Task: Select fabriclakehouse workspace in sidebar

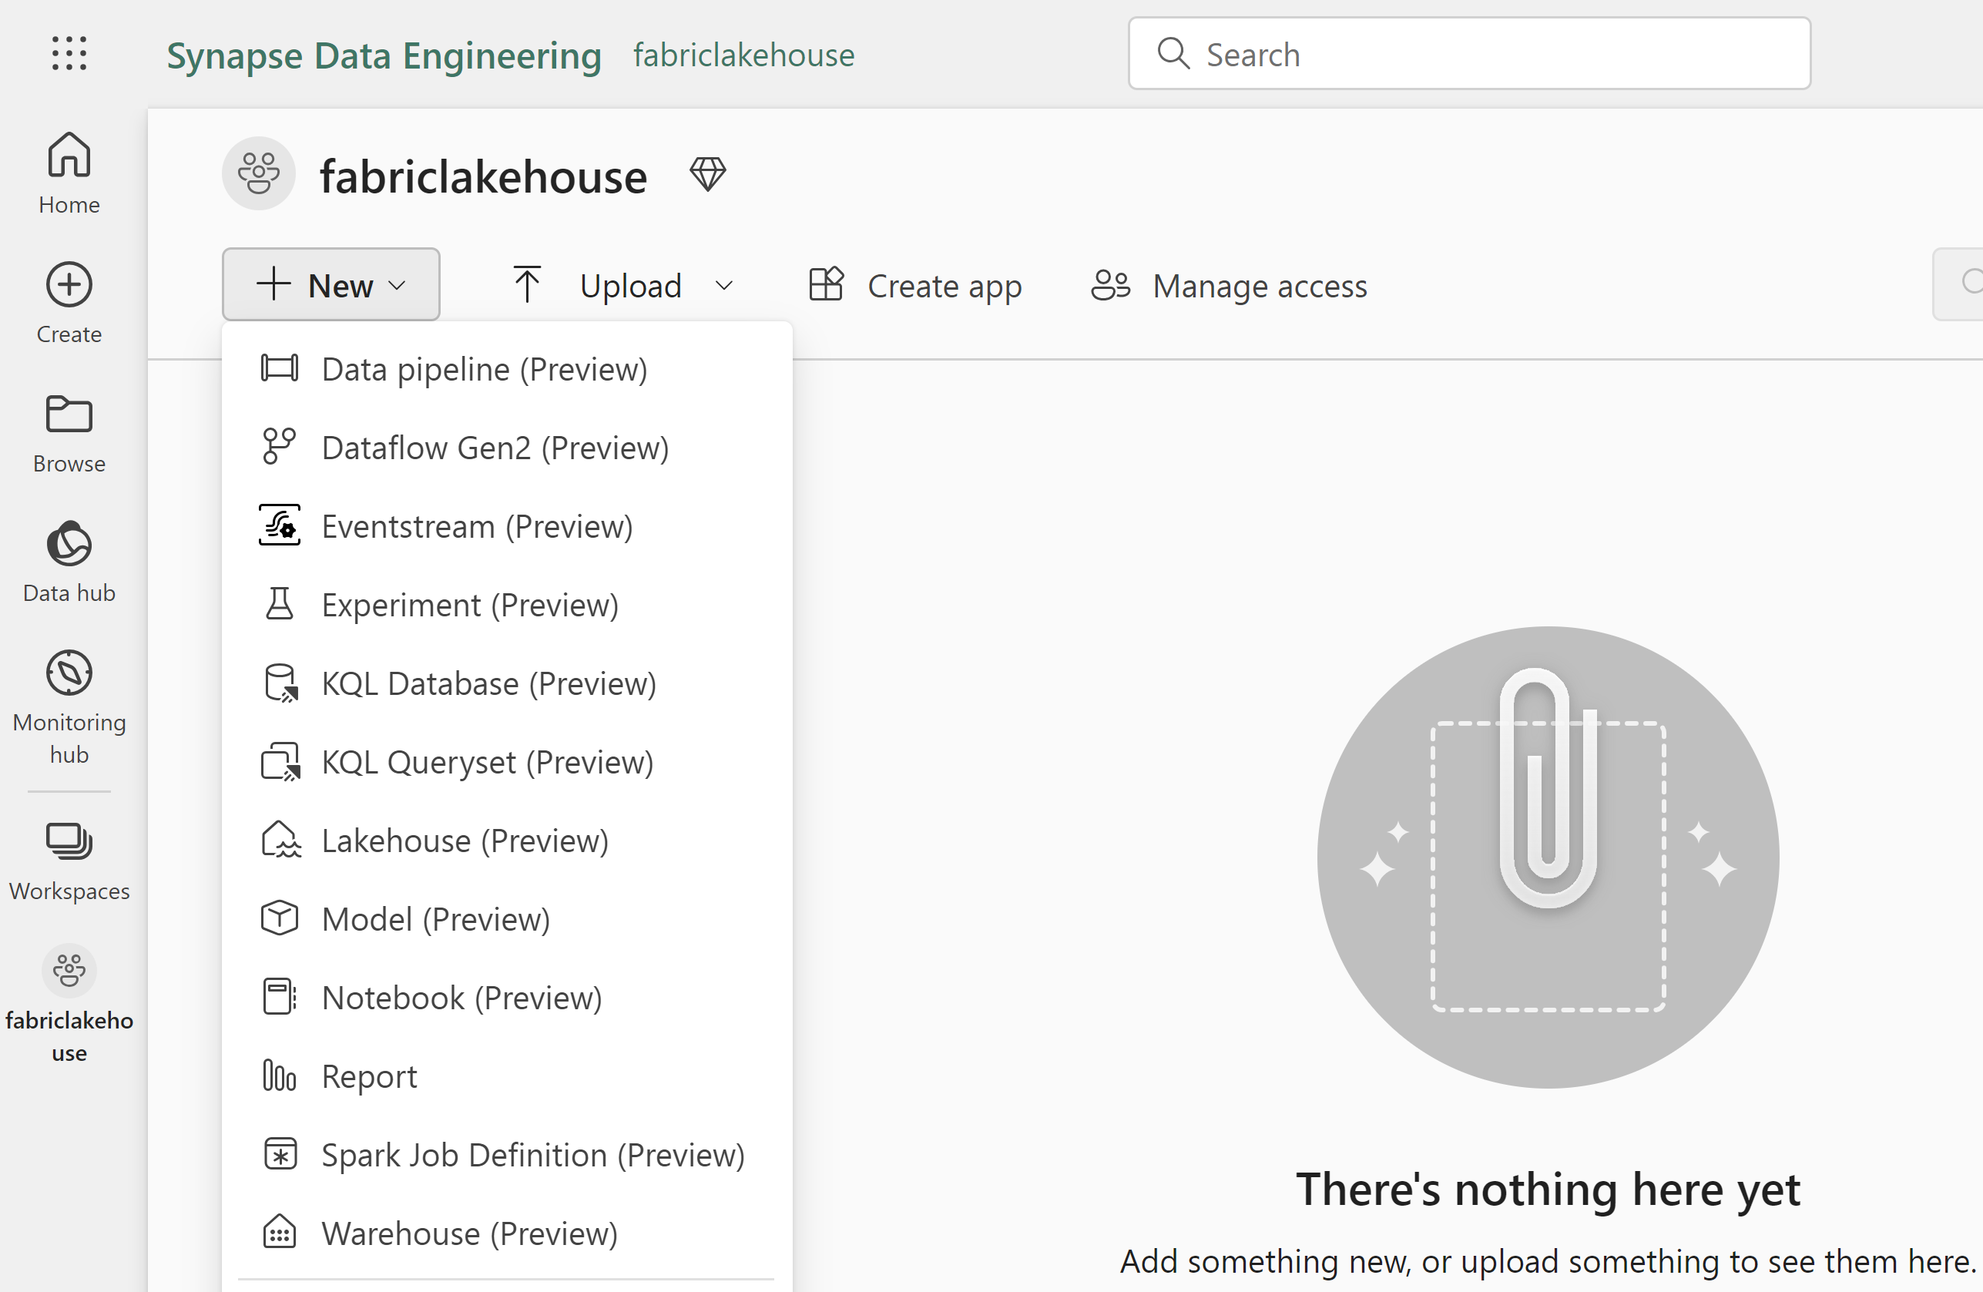Action: pyautogui.click(x=69, y=1004)
